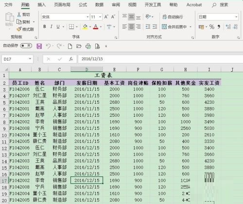Open the merge options dropdown arrow
This screenshot has height=204, width=243.
[x=191, y=27]
